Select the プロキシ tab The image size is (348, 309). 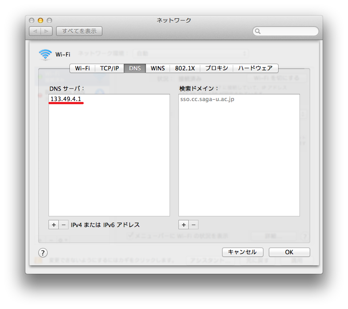point(217,68)
